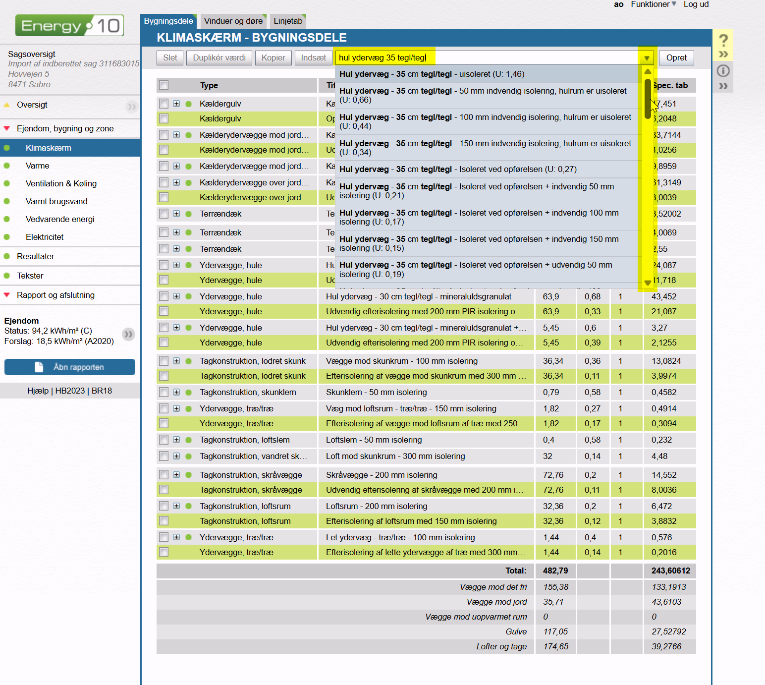This screenshot has height=685, width=765.
Task: Expand the Tagkonstruktion, loftsrum row
Action: [x=176, y=506]
